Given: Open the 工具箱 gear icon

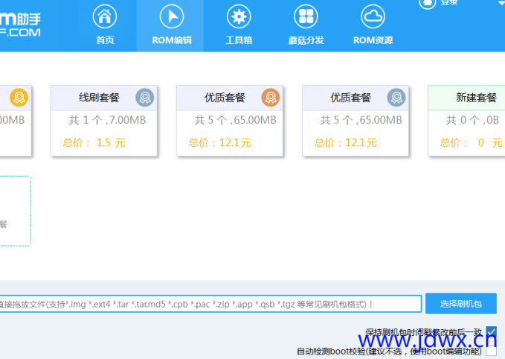Looking at the screenshot, I should tap(239, 16).
